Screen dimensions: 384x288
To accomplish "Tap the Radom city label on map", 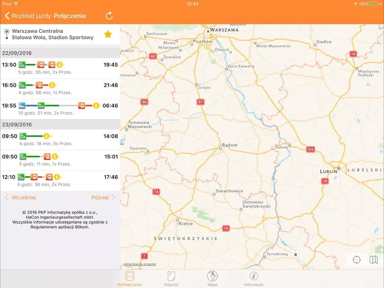I will [x=230, y=145].
